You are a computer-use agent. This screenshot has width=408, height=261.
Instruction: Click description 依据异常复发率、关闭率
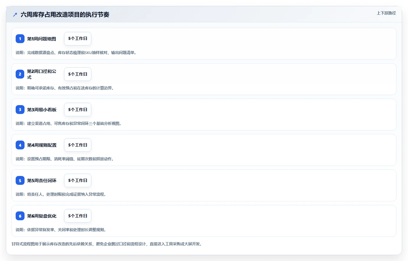pyautogui.click(x=61, y=230)
